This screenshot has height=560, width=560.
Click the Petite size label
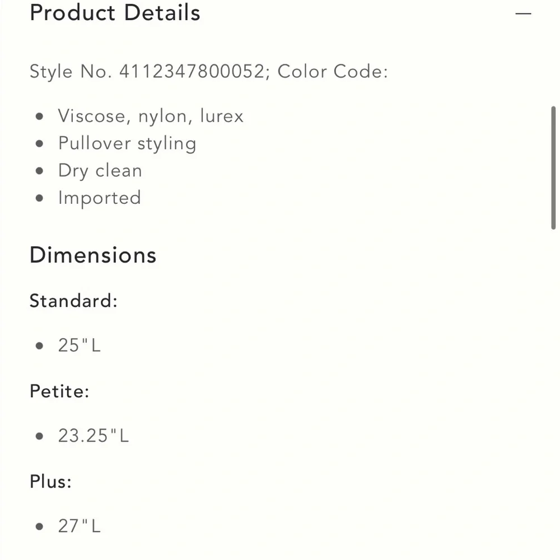59,391
